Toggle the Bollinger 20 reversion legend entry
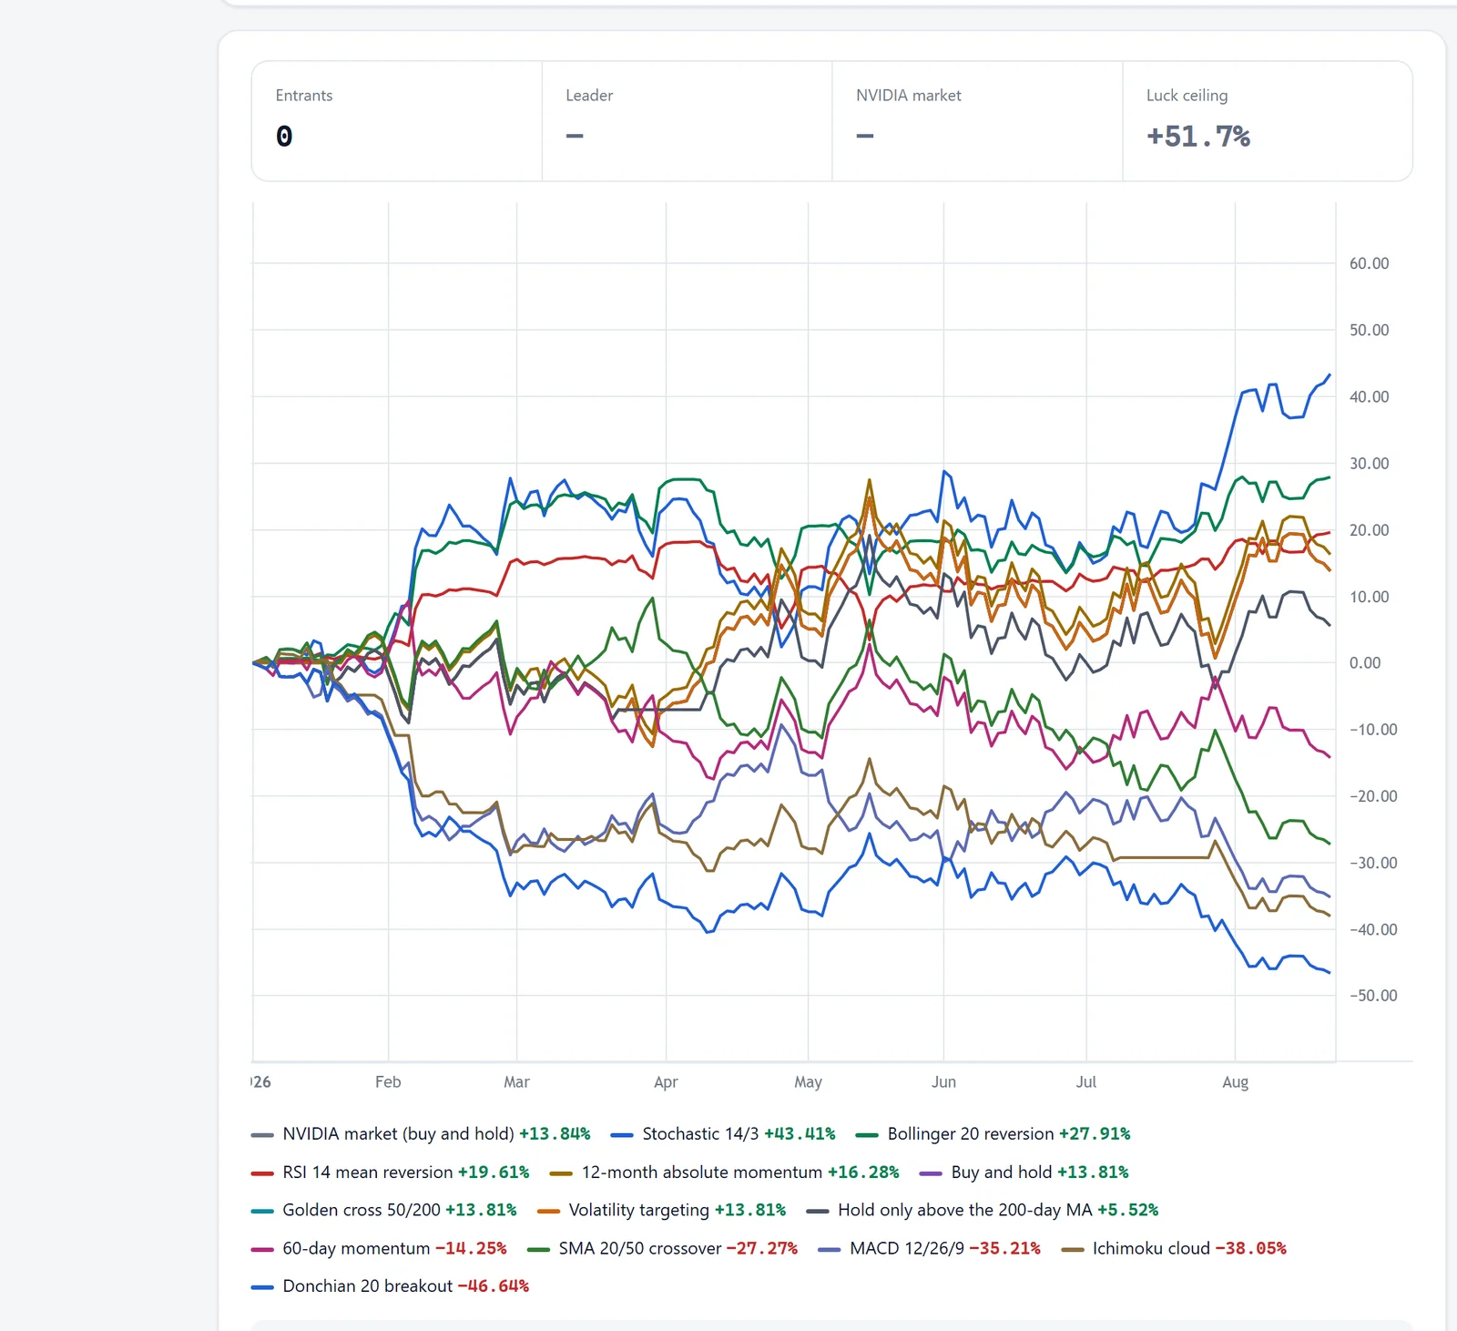This screenshot has width=1457, height=1331. [x=993, y=1134]
